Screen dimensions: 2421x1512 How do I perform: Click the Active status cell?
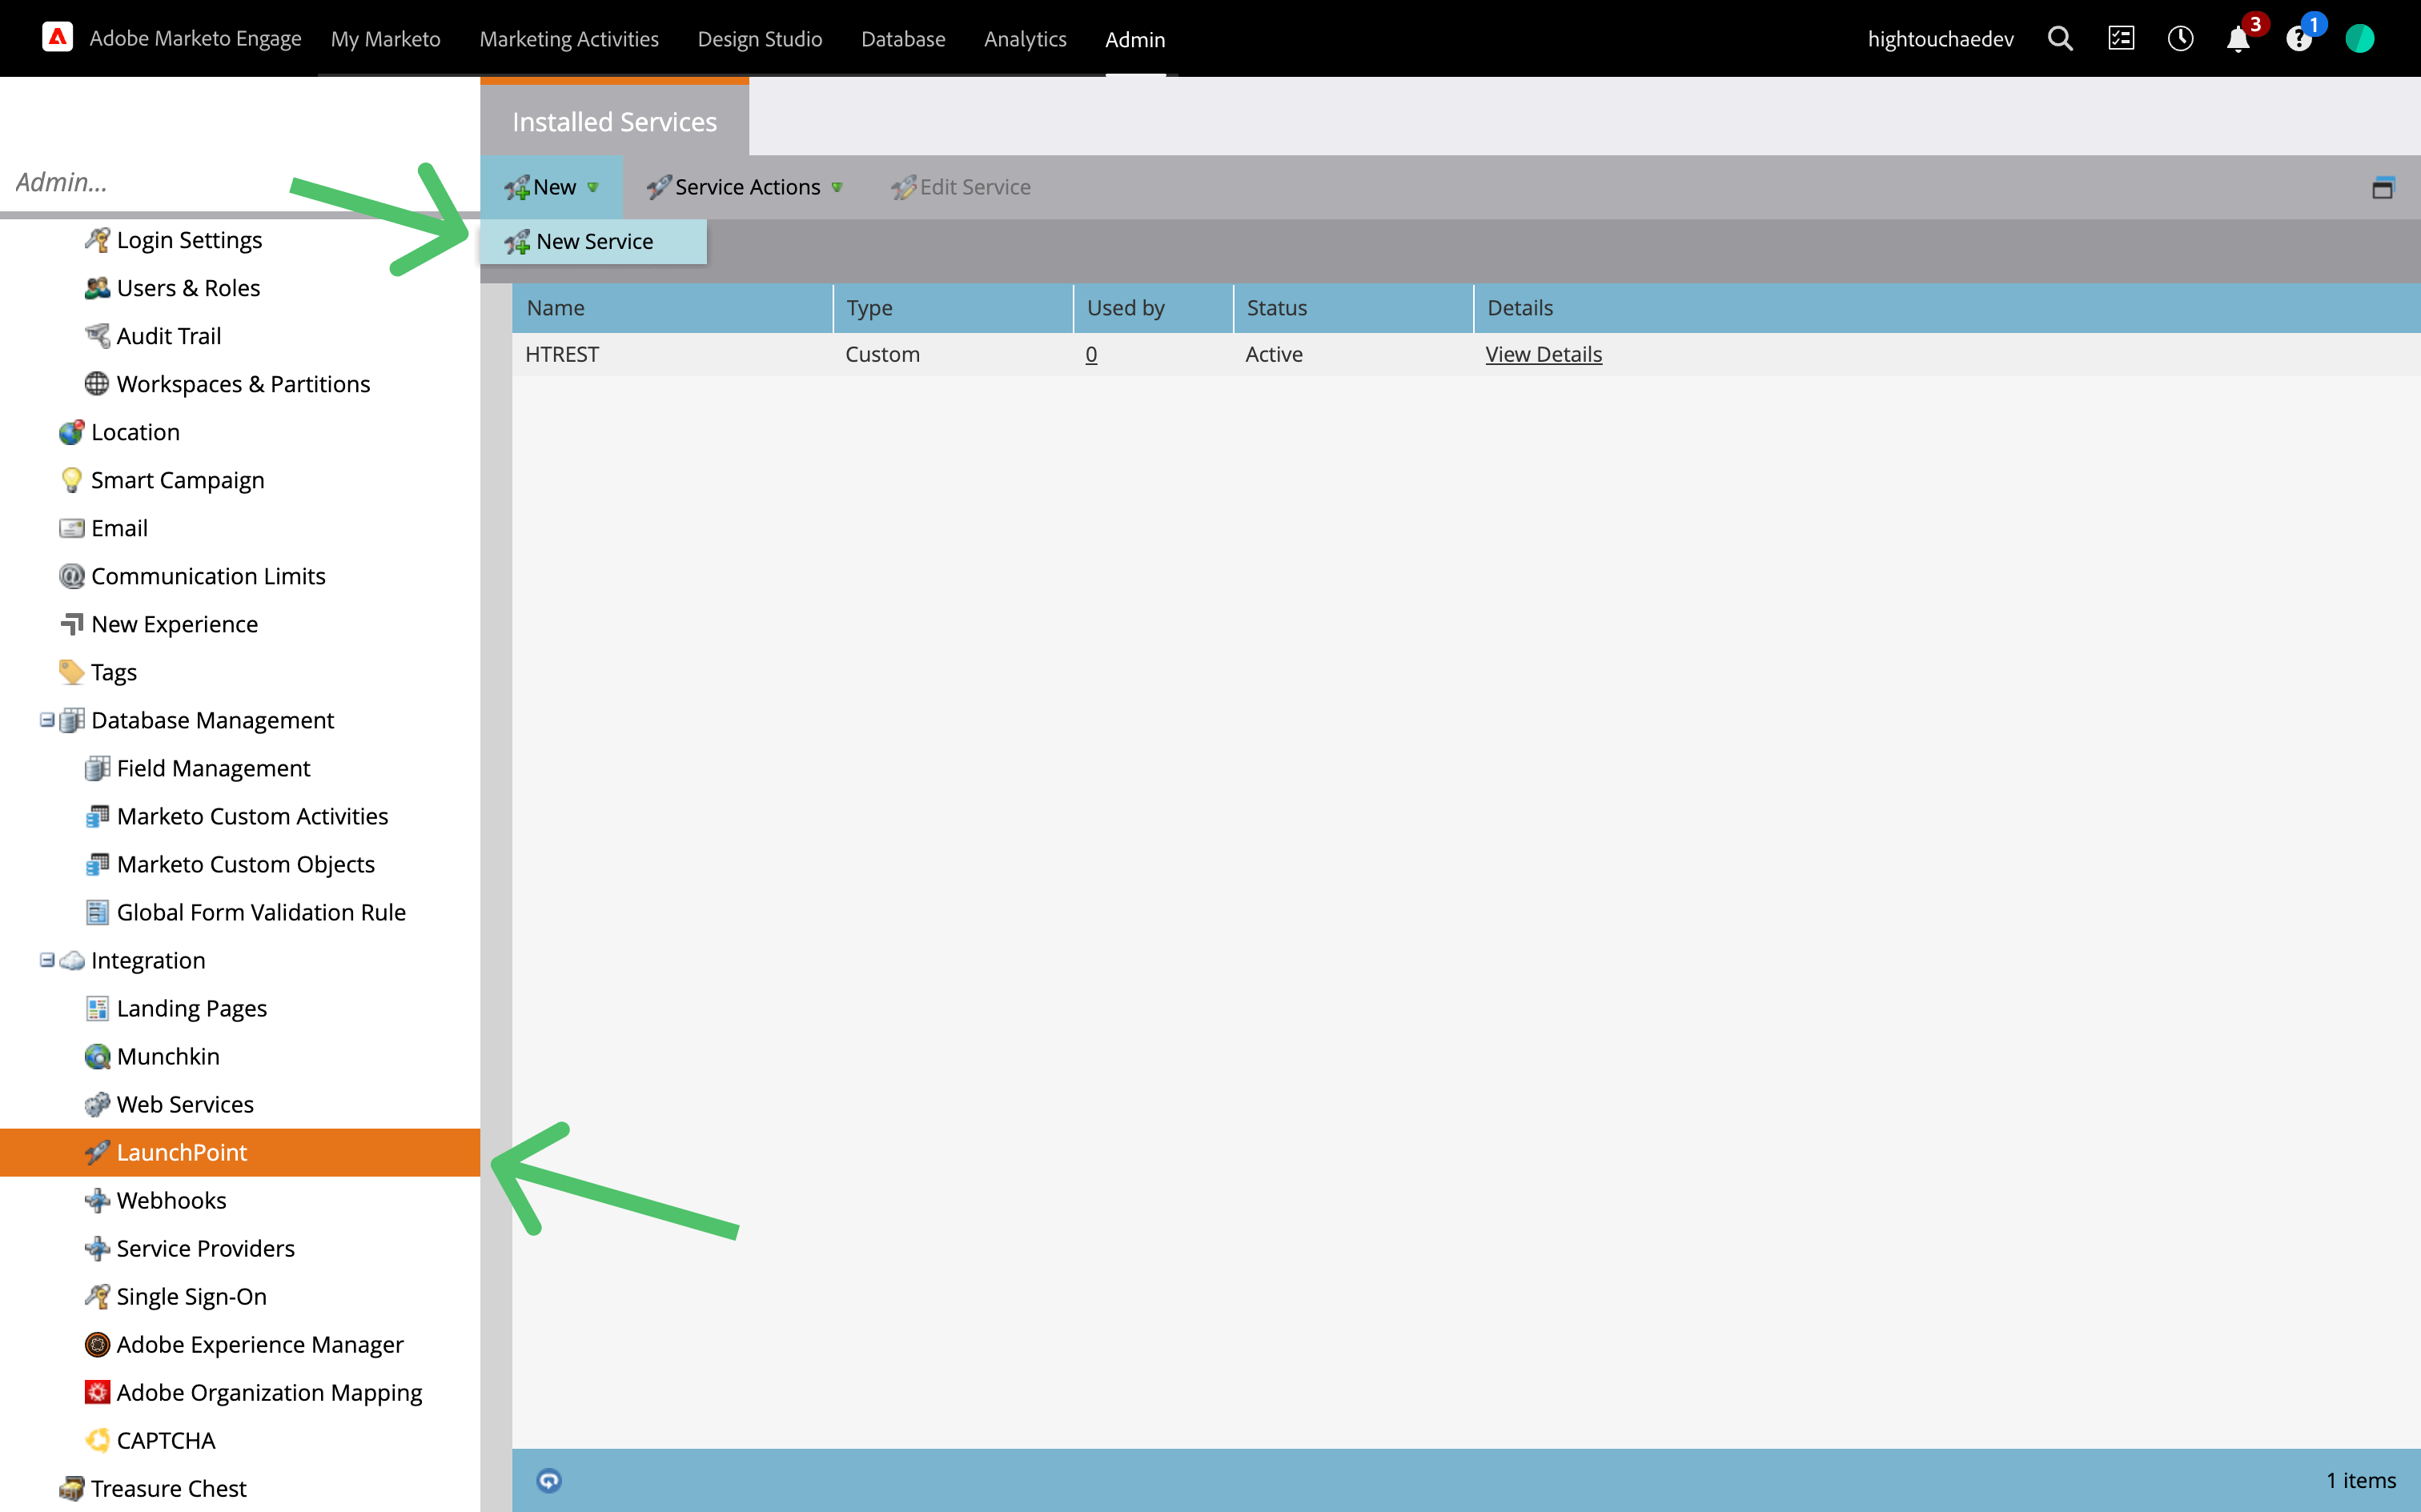(1273, 354)
